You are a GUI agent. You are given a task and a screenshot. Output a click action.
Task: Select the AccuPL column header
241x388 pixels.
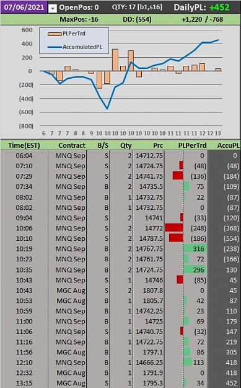click(229, 145)
